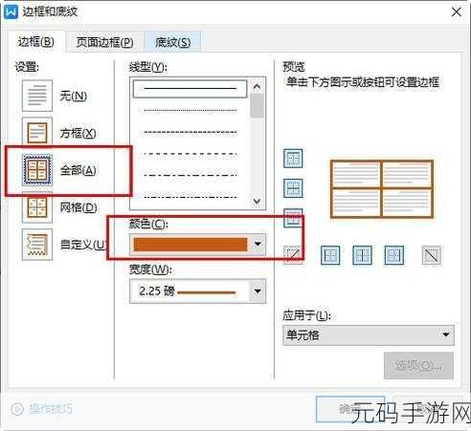Image resolution: width=471 pixels, height=431 pixels.
Task: Open the 颜色(C) color dropdown arrow
Action: point(258,245)
